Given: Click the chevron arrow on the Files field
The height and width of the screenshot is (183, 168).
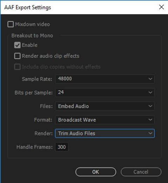Looking at the screenshot, I should (150, 106).
